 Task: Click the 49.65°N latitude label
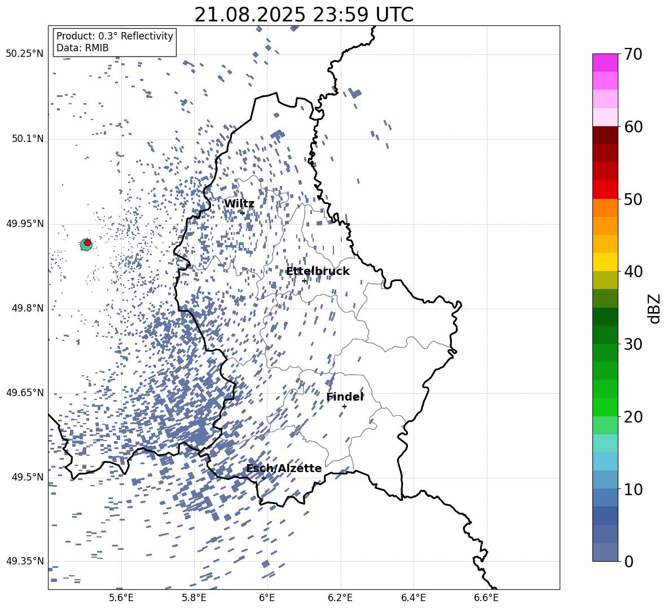tap(25, 393)
